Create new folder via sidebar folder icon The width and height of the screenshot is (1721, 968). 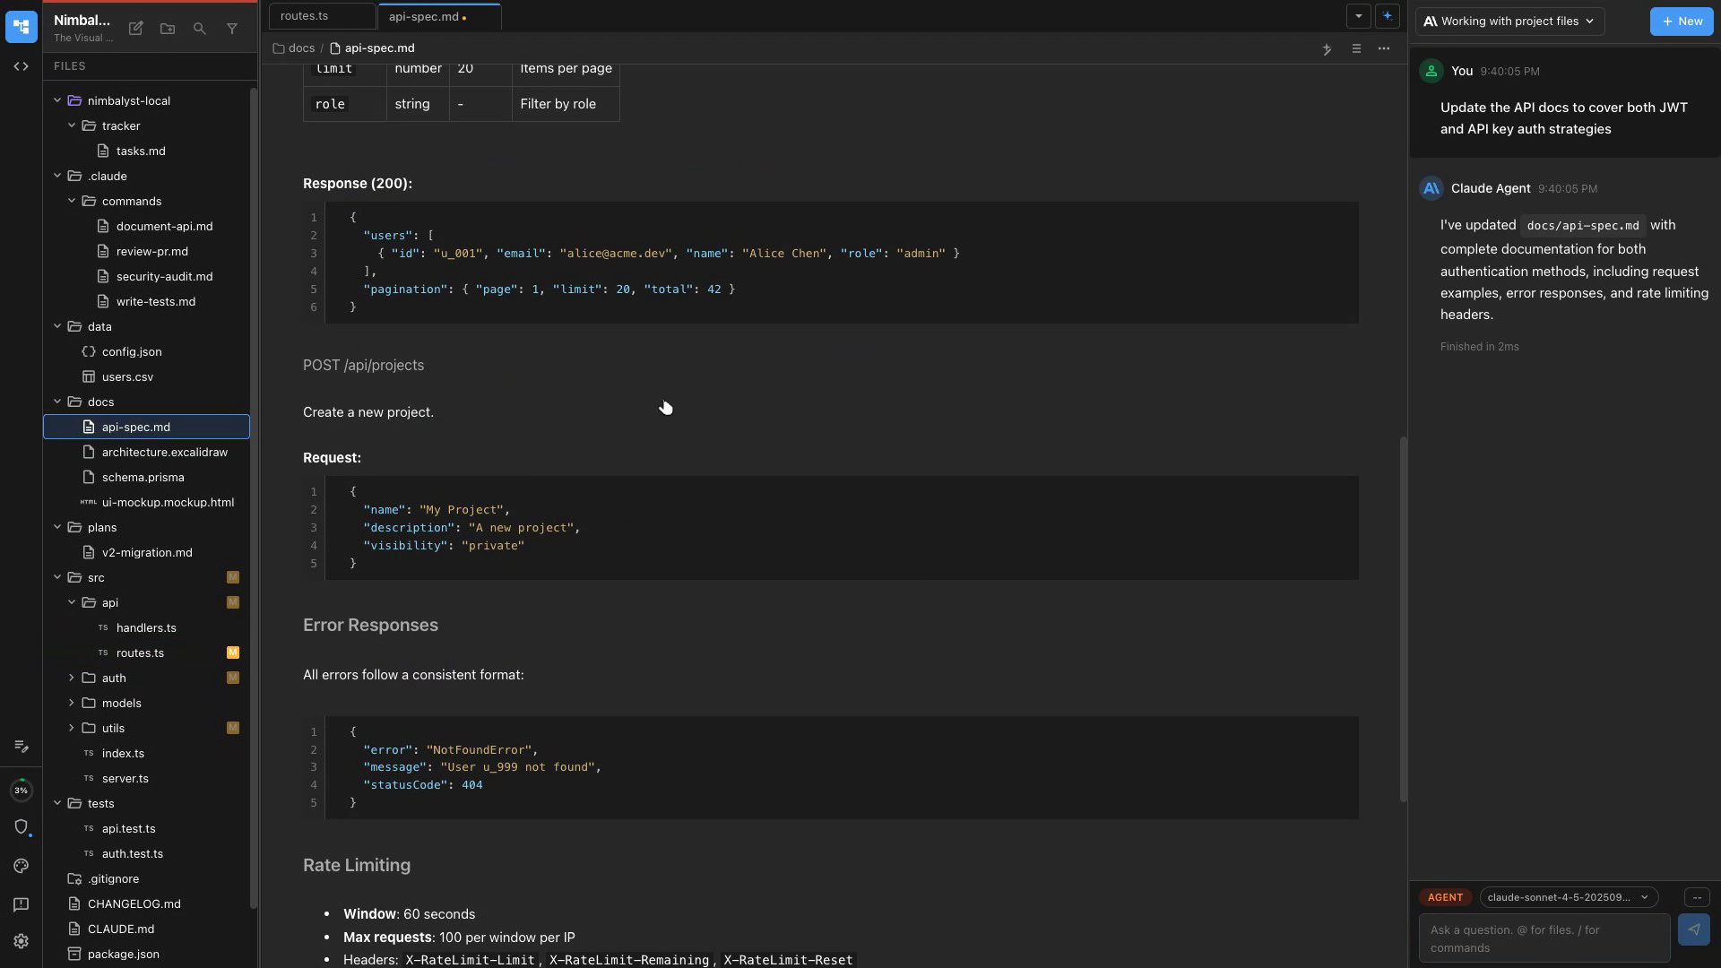[167, 29]
